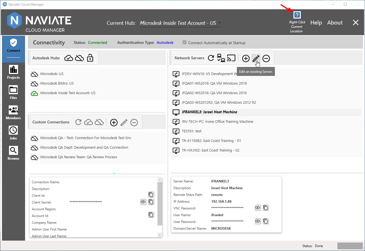Remove the selected network server
The height and width of the screenshot is (251, 365).
coord(266,58)
